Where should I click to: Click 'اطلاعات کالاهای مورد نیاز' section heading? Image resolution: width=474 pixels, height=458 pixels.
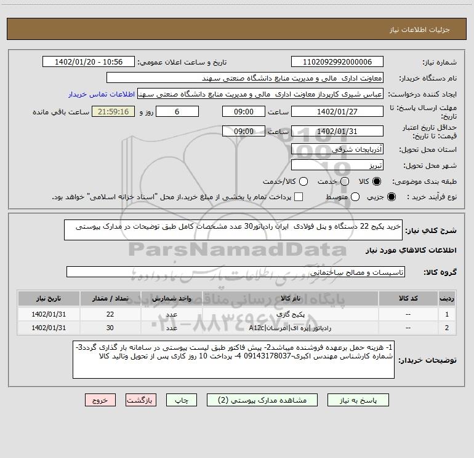tap(411, 250)
